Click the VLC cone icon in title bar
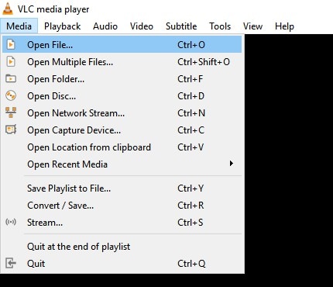Image resolution: width=333 pixels, height=287 pixels. click(x=8, y=9)
